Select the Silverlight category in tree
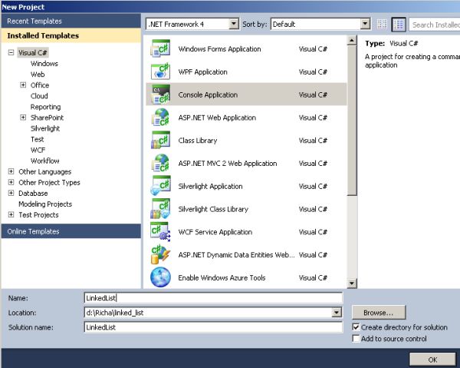 coord(45,128)
